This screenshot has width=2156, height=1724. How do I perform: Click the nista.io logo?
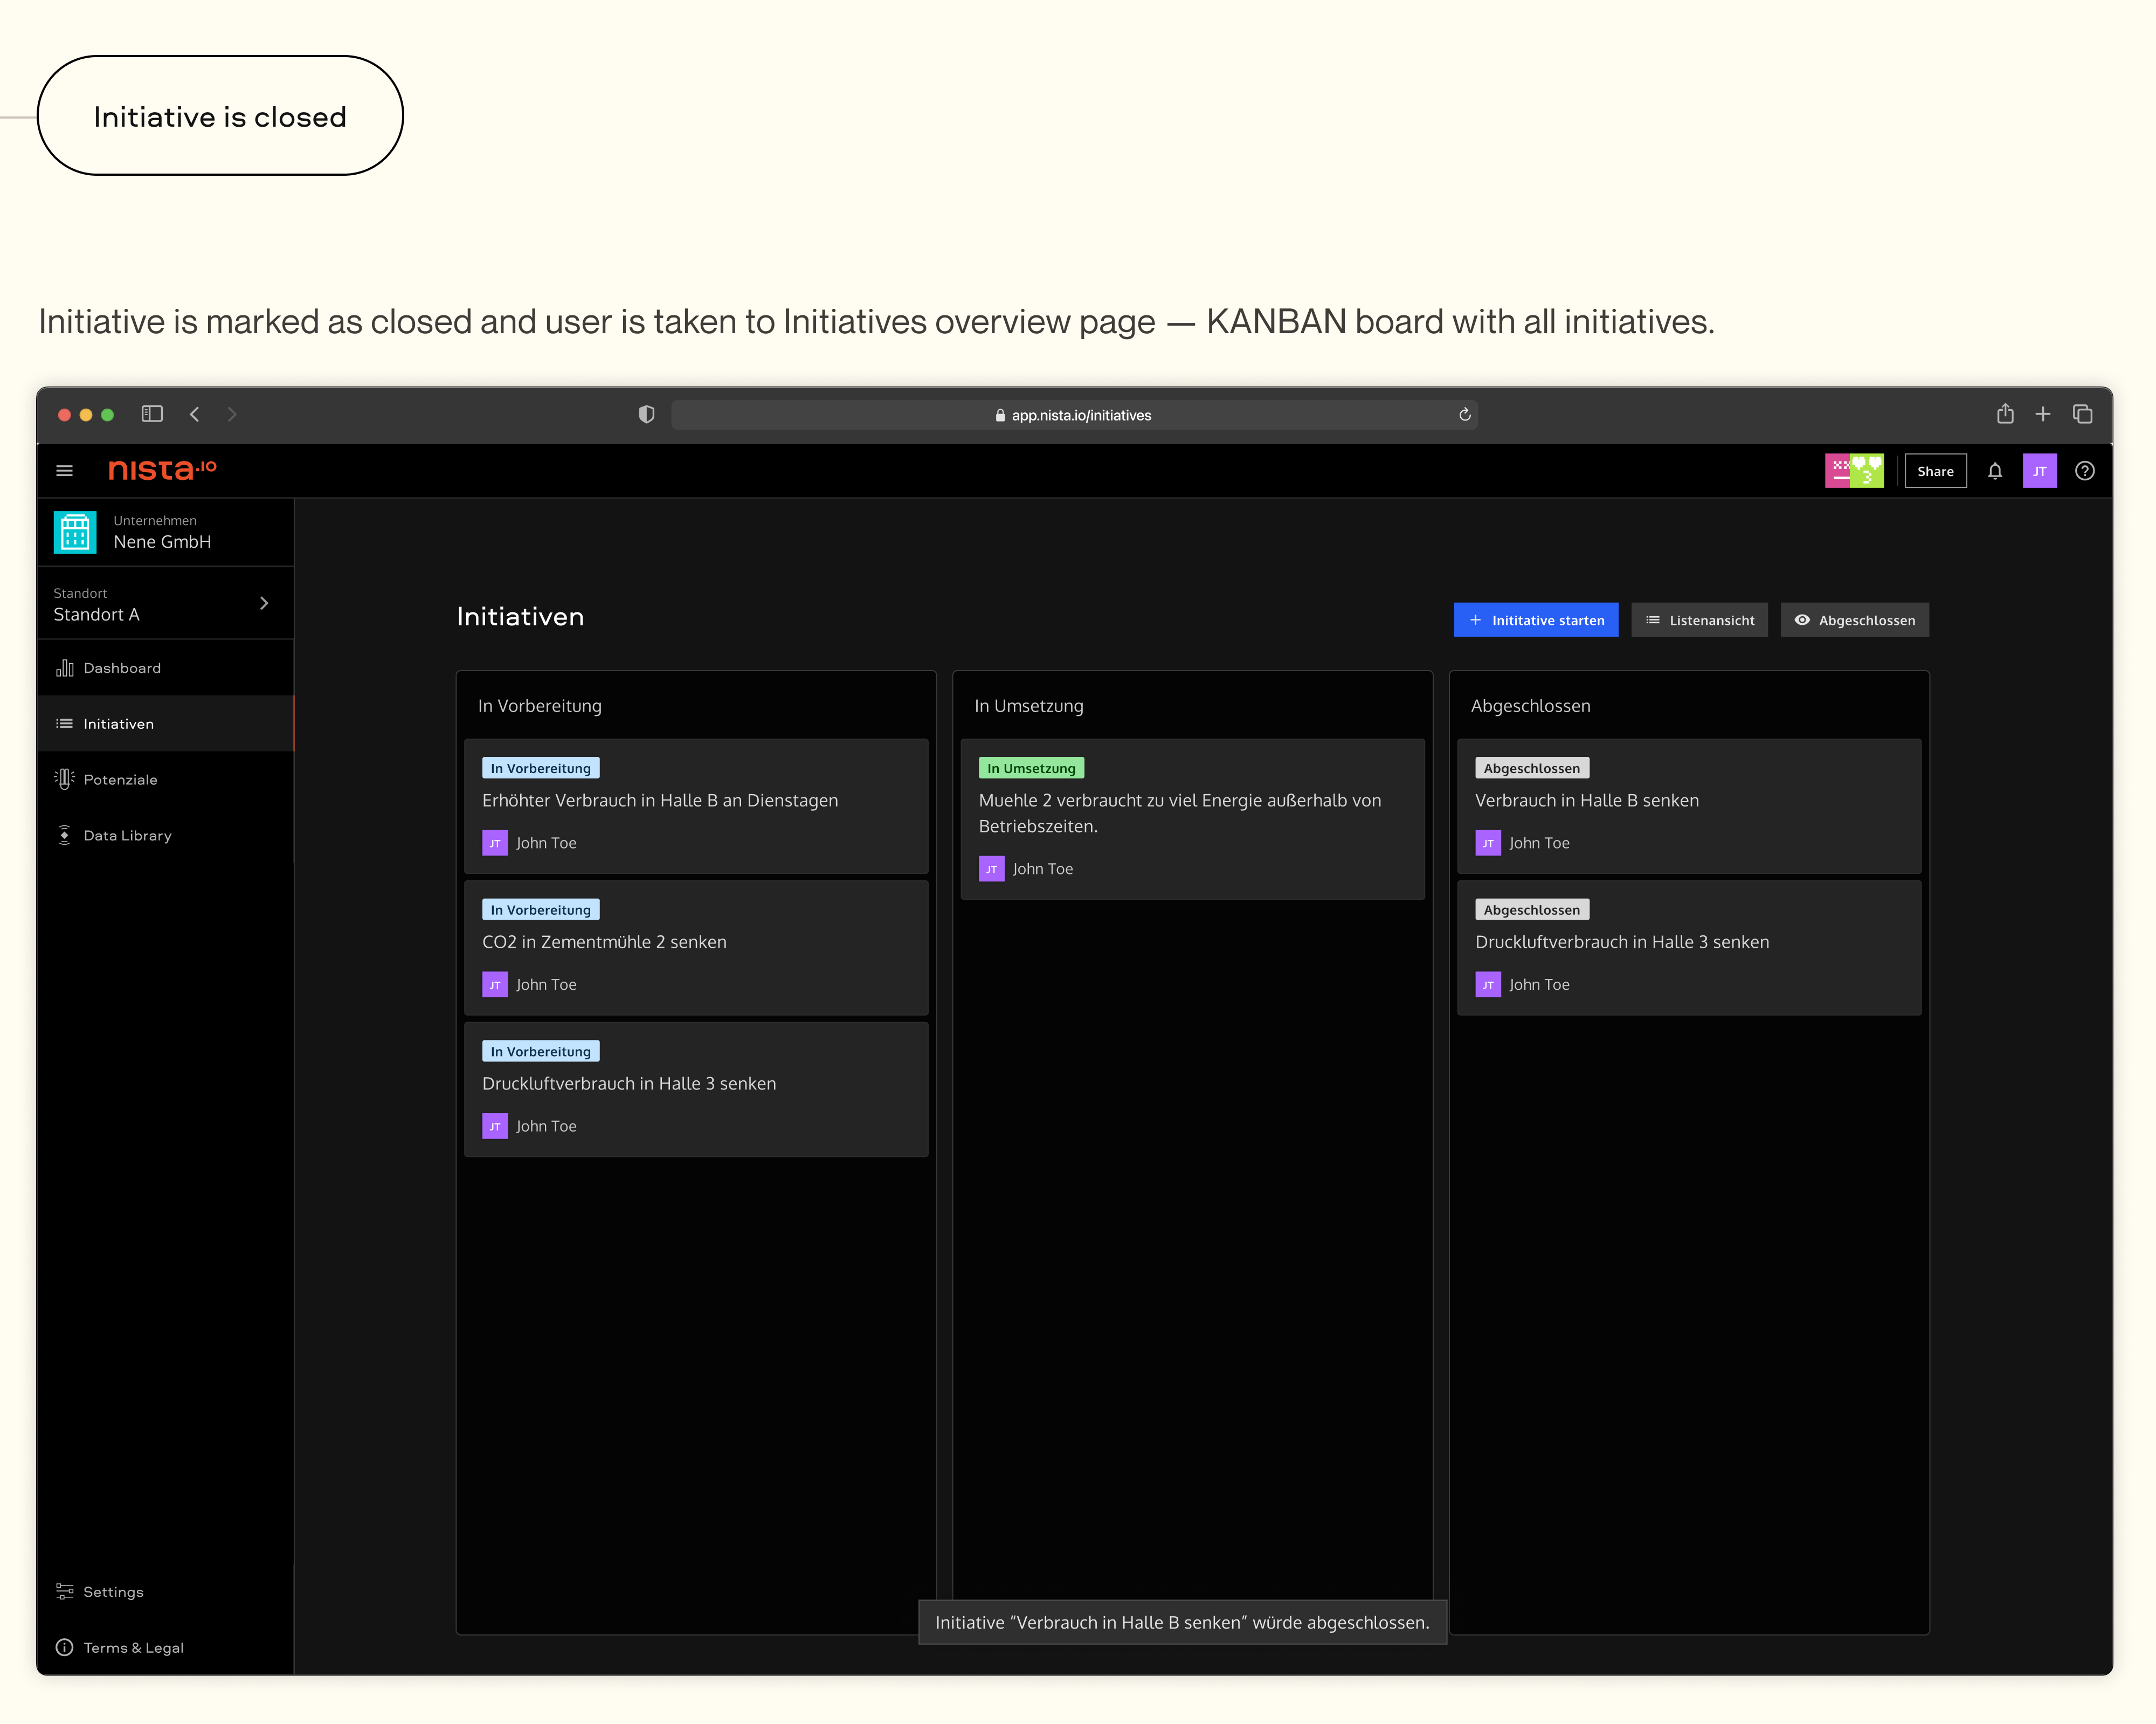pos(162,470)
